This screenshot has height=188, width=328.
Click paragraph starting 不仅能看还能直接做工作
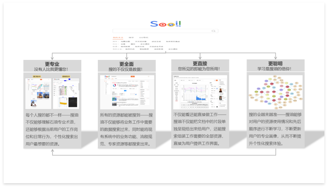[x=200, y=129]
